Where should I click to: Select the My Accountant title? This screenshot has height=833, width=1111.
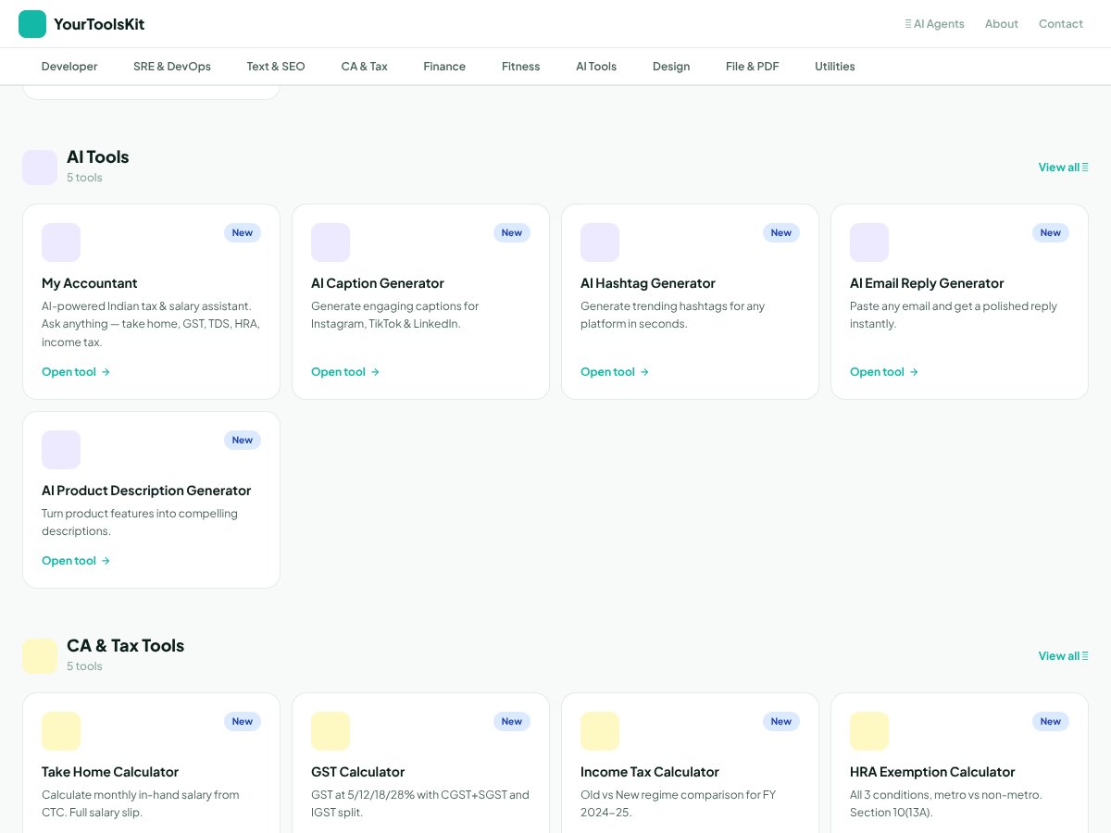tap(90, 283)
